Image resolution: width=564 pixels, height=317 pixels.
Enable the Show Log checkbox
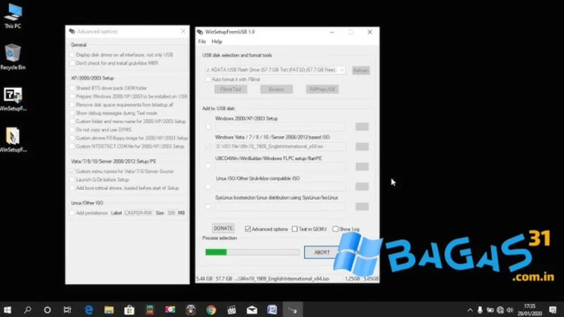pyautogui.click(x=335, y=229)
